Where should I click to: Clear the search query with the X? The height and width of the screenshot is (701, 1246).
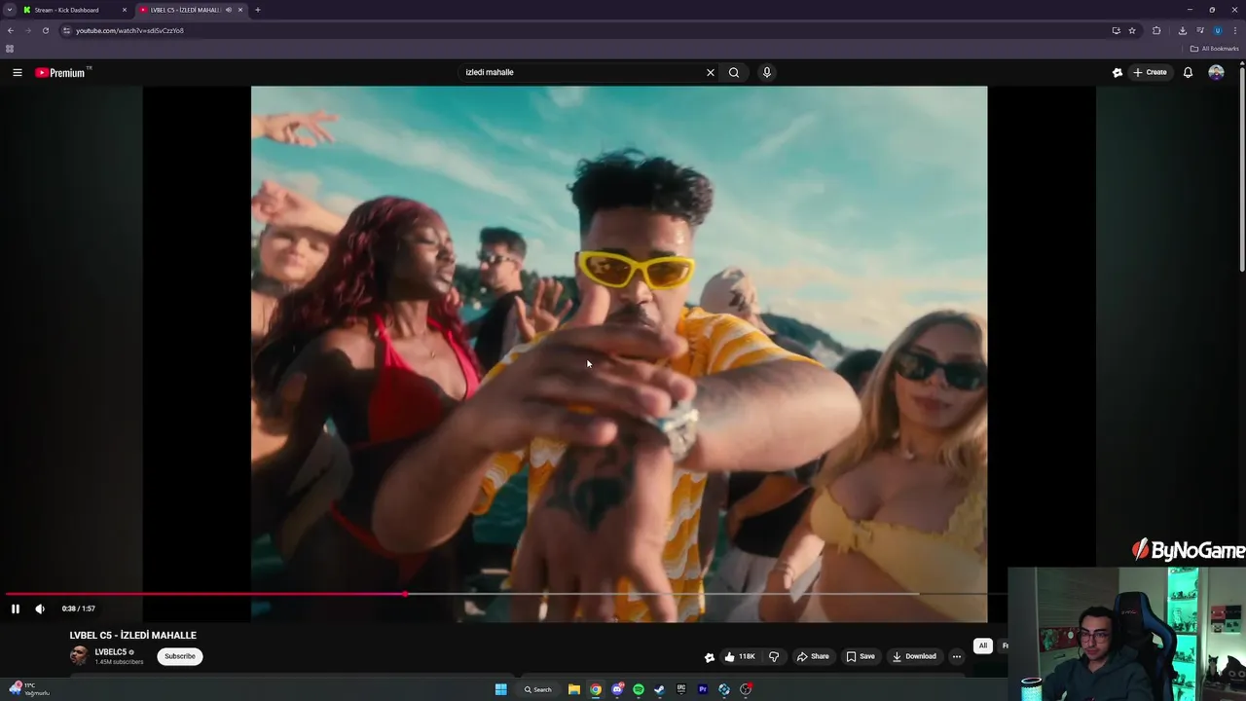click(711, 72)
